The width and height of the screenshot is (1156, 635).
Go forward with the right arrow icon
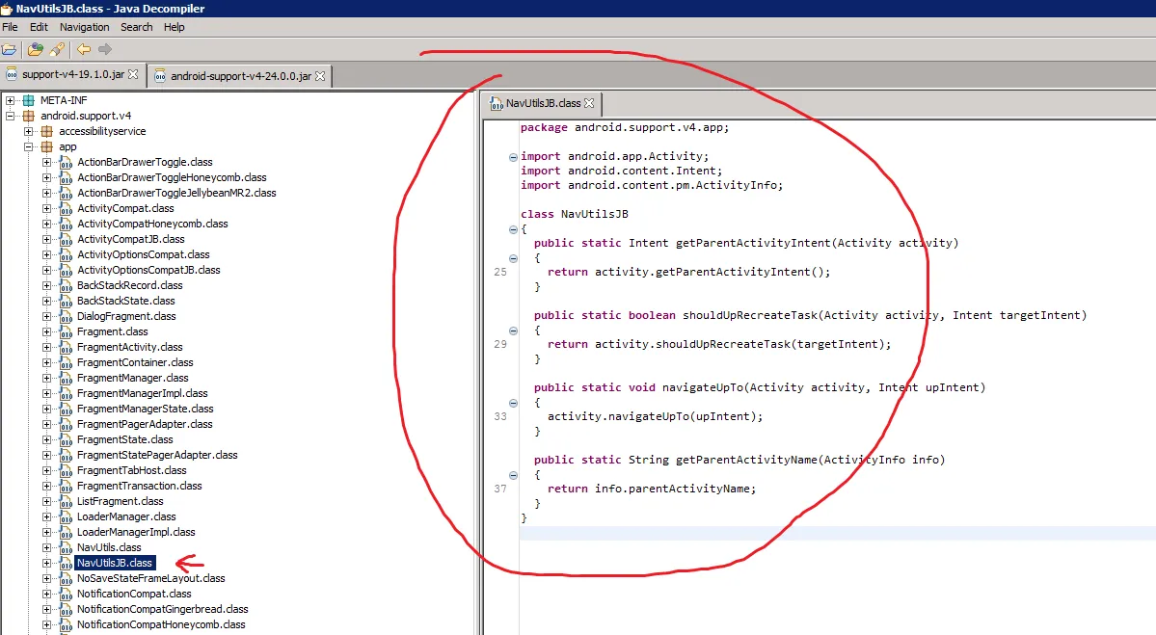105,49
